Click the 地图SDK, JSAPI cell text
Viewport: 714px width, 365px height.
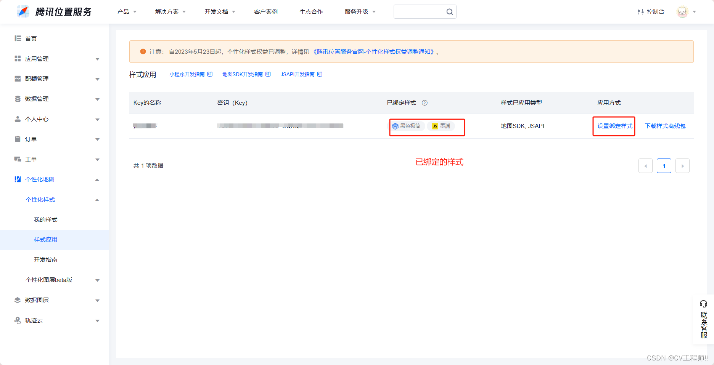[x=523, y=126]
